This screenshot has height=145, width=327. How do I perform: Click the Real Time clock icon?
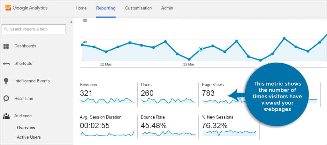click(x=6, y=99)
